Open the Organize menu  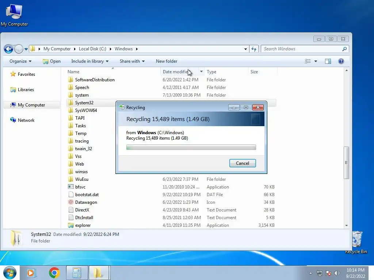20,61
